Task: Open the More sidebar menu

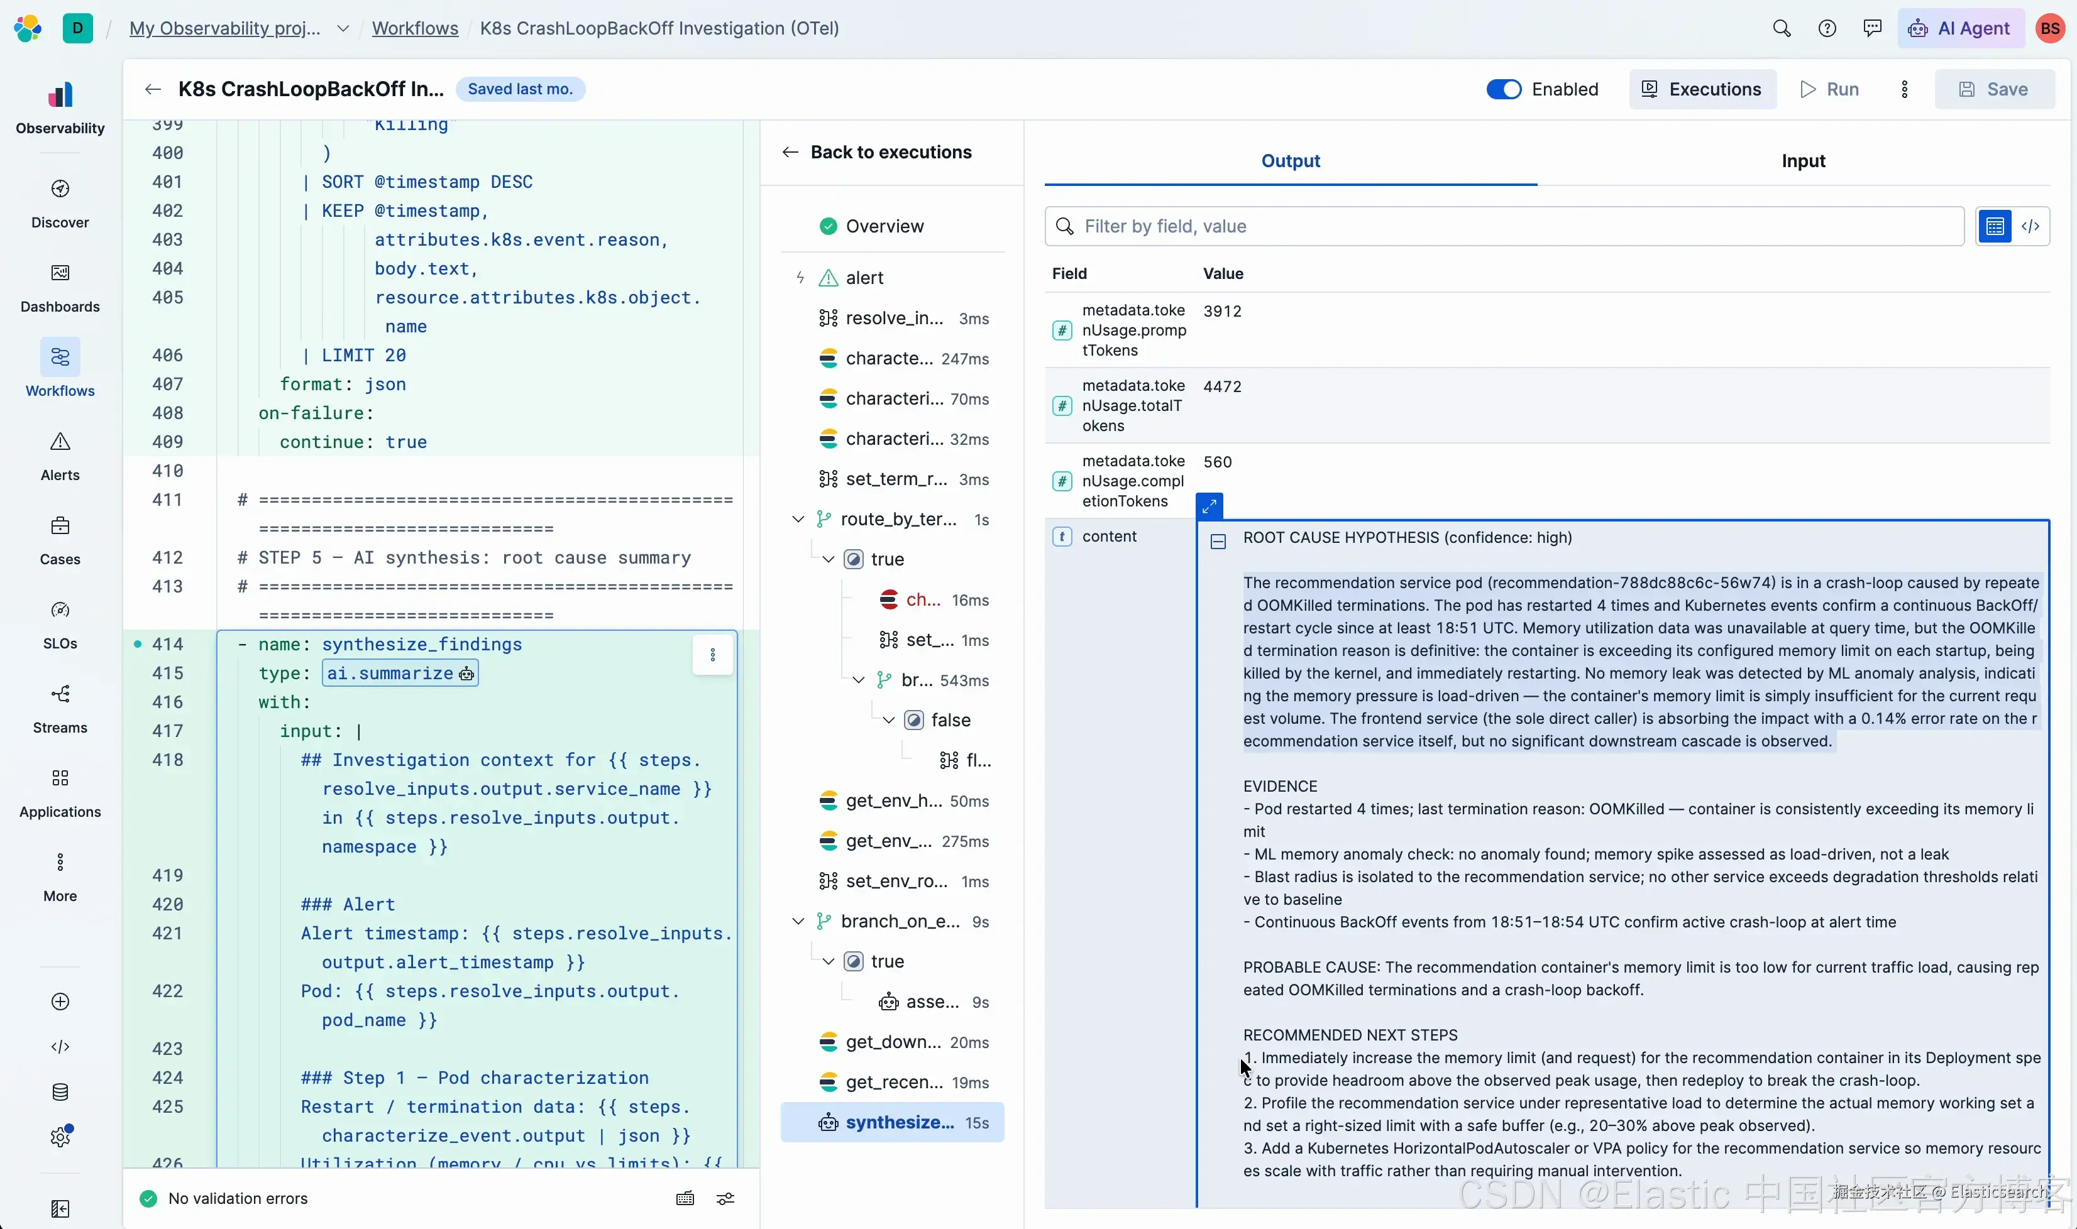Action: (60, 878)
